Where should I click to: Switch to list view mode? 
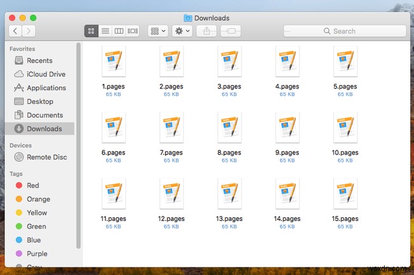105,30
